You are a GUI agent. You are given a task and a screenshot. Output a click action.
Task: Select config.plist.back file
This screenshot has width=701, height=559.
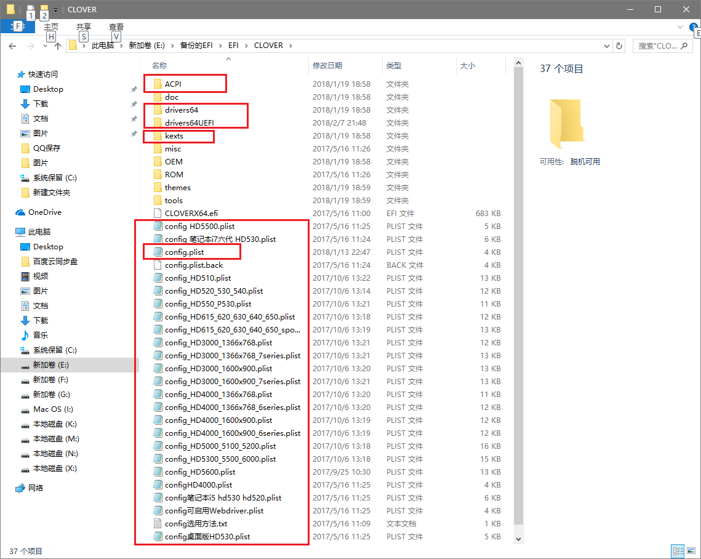click(194, 265)
